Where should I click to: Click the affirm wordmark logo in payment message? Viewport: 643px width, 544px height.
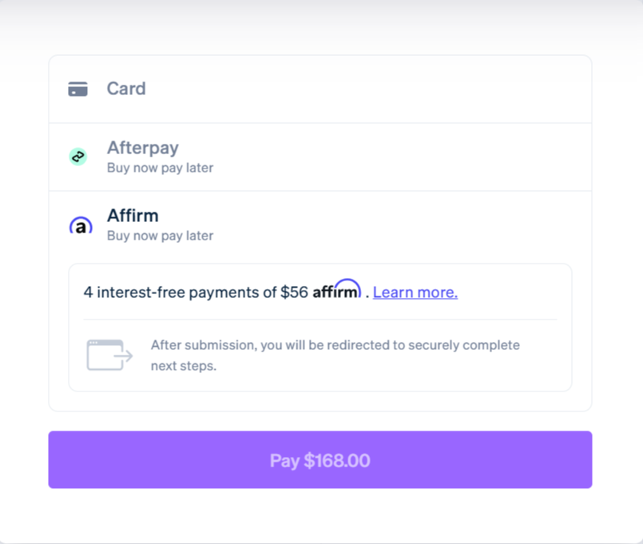[x=336, y=289]
